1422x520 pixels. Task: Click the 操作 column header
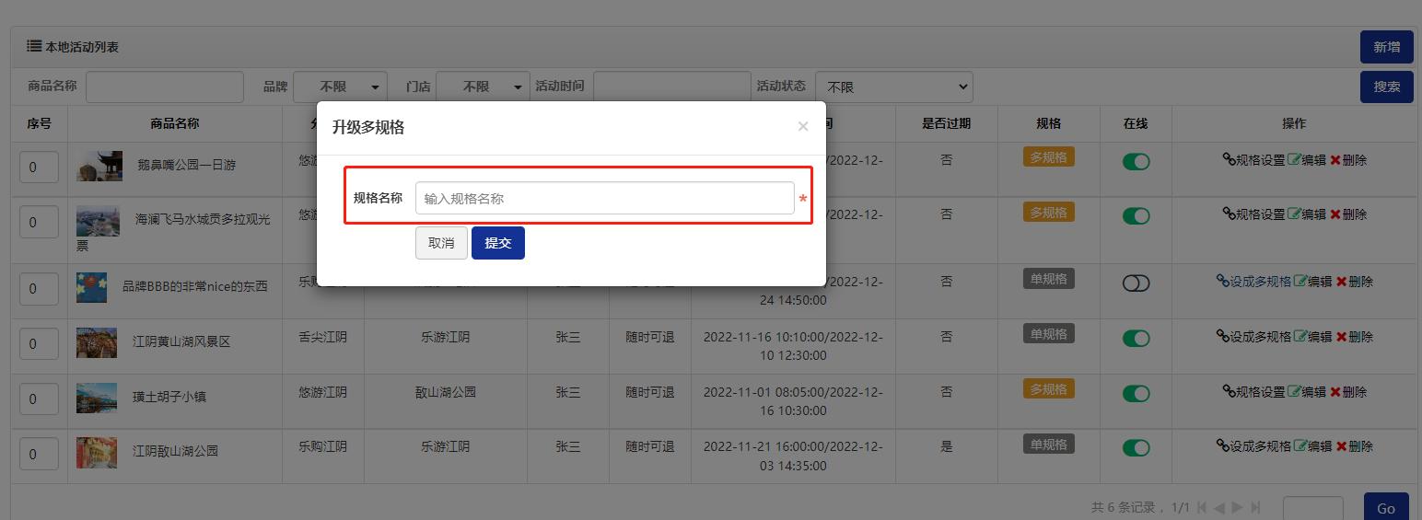click(x=1294, y=123)
